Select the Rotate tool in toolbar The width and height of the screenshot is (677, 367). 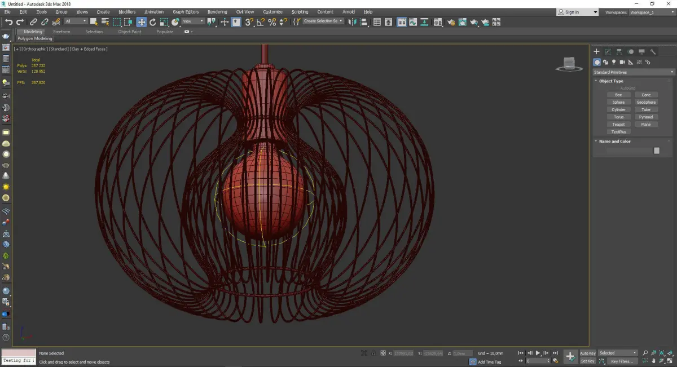pos(152,22)
